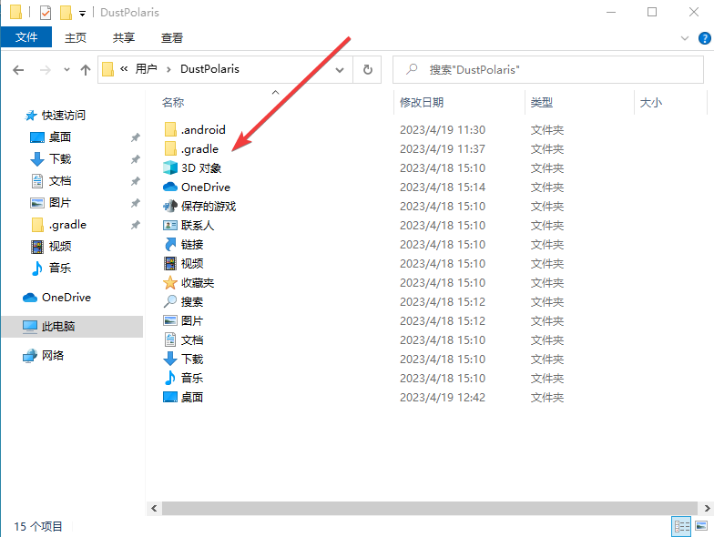Open the 查看 ribbon tab
The width and height of the screenshot is (714, 537).
pos(172,38)
